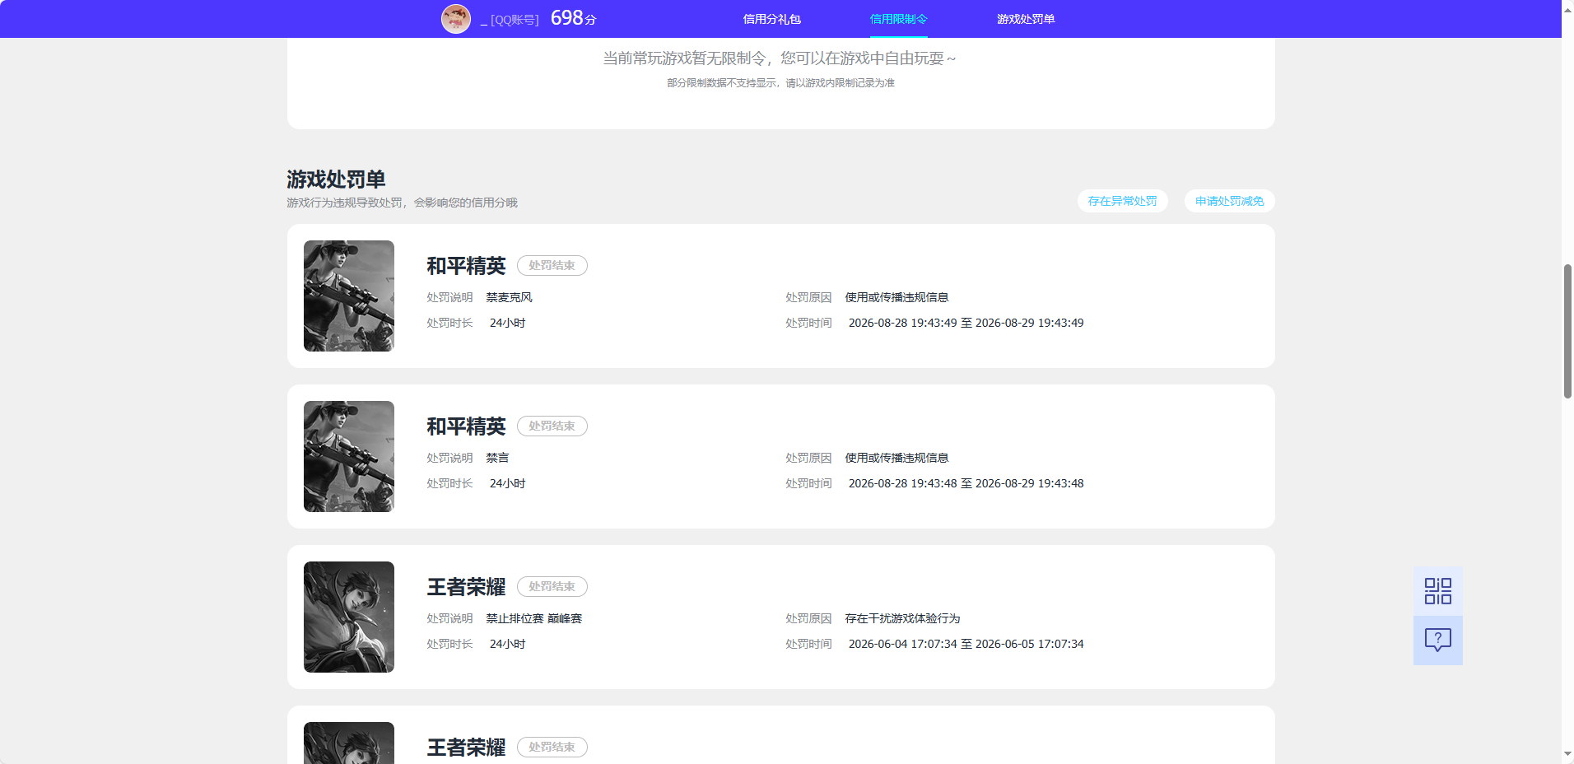Switch to 信用分礼包 tab
The height and width of the screenshot is (764, 1574).
[771, 19]
